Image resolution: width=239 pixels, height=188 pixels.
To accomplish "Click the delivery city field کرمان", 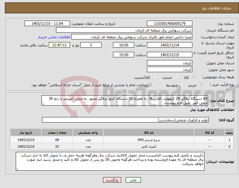I will pos(170,69).
